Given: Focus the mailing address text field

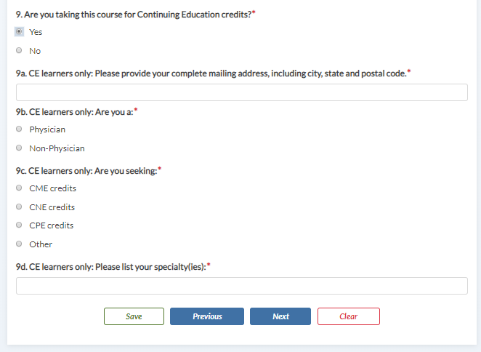Looking at the screenshot, I should point(241,92).
